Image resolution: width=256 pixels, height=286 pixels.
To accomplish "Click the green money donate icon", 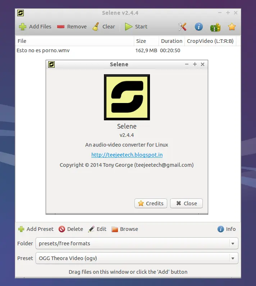I will point(215,27).
